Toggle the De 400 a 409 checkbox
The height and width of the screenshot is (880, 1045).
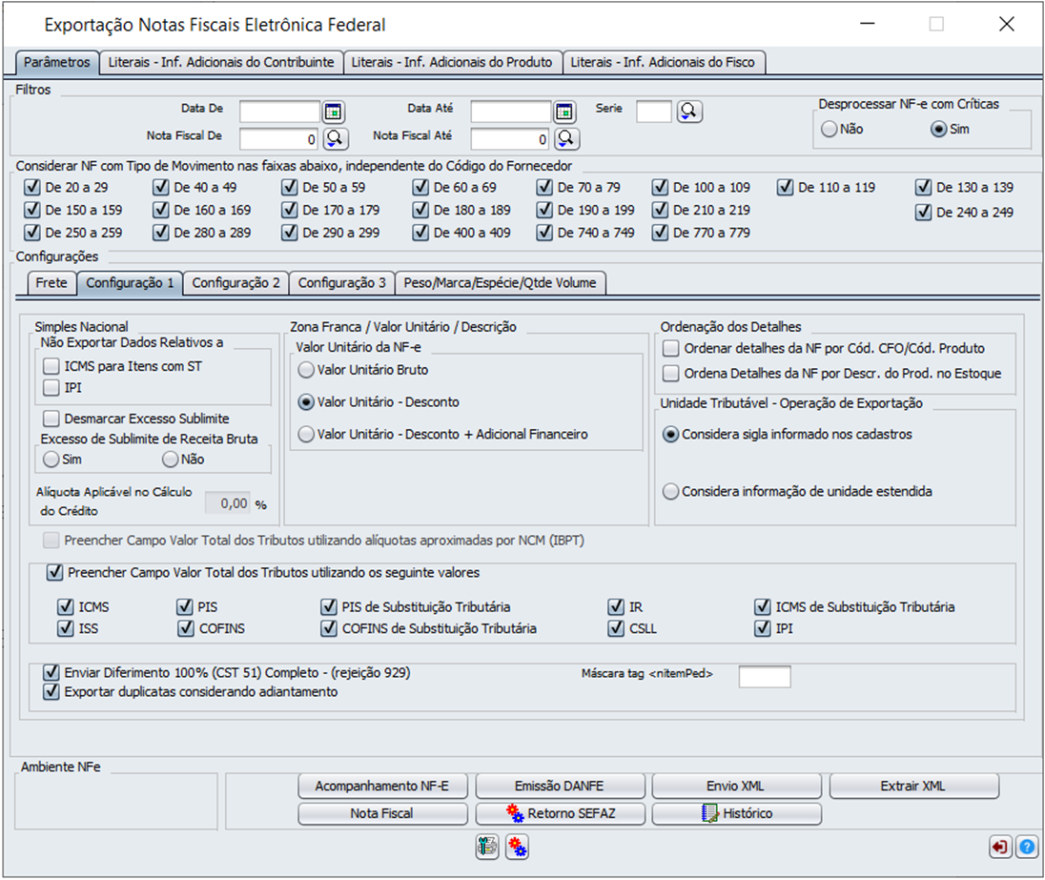420,233
